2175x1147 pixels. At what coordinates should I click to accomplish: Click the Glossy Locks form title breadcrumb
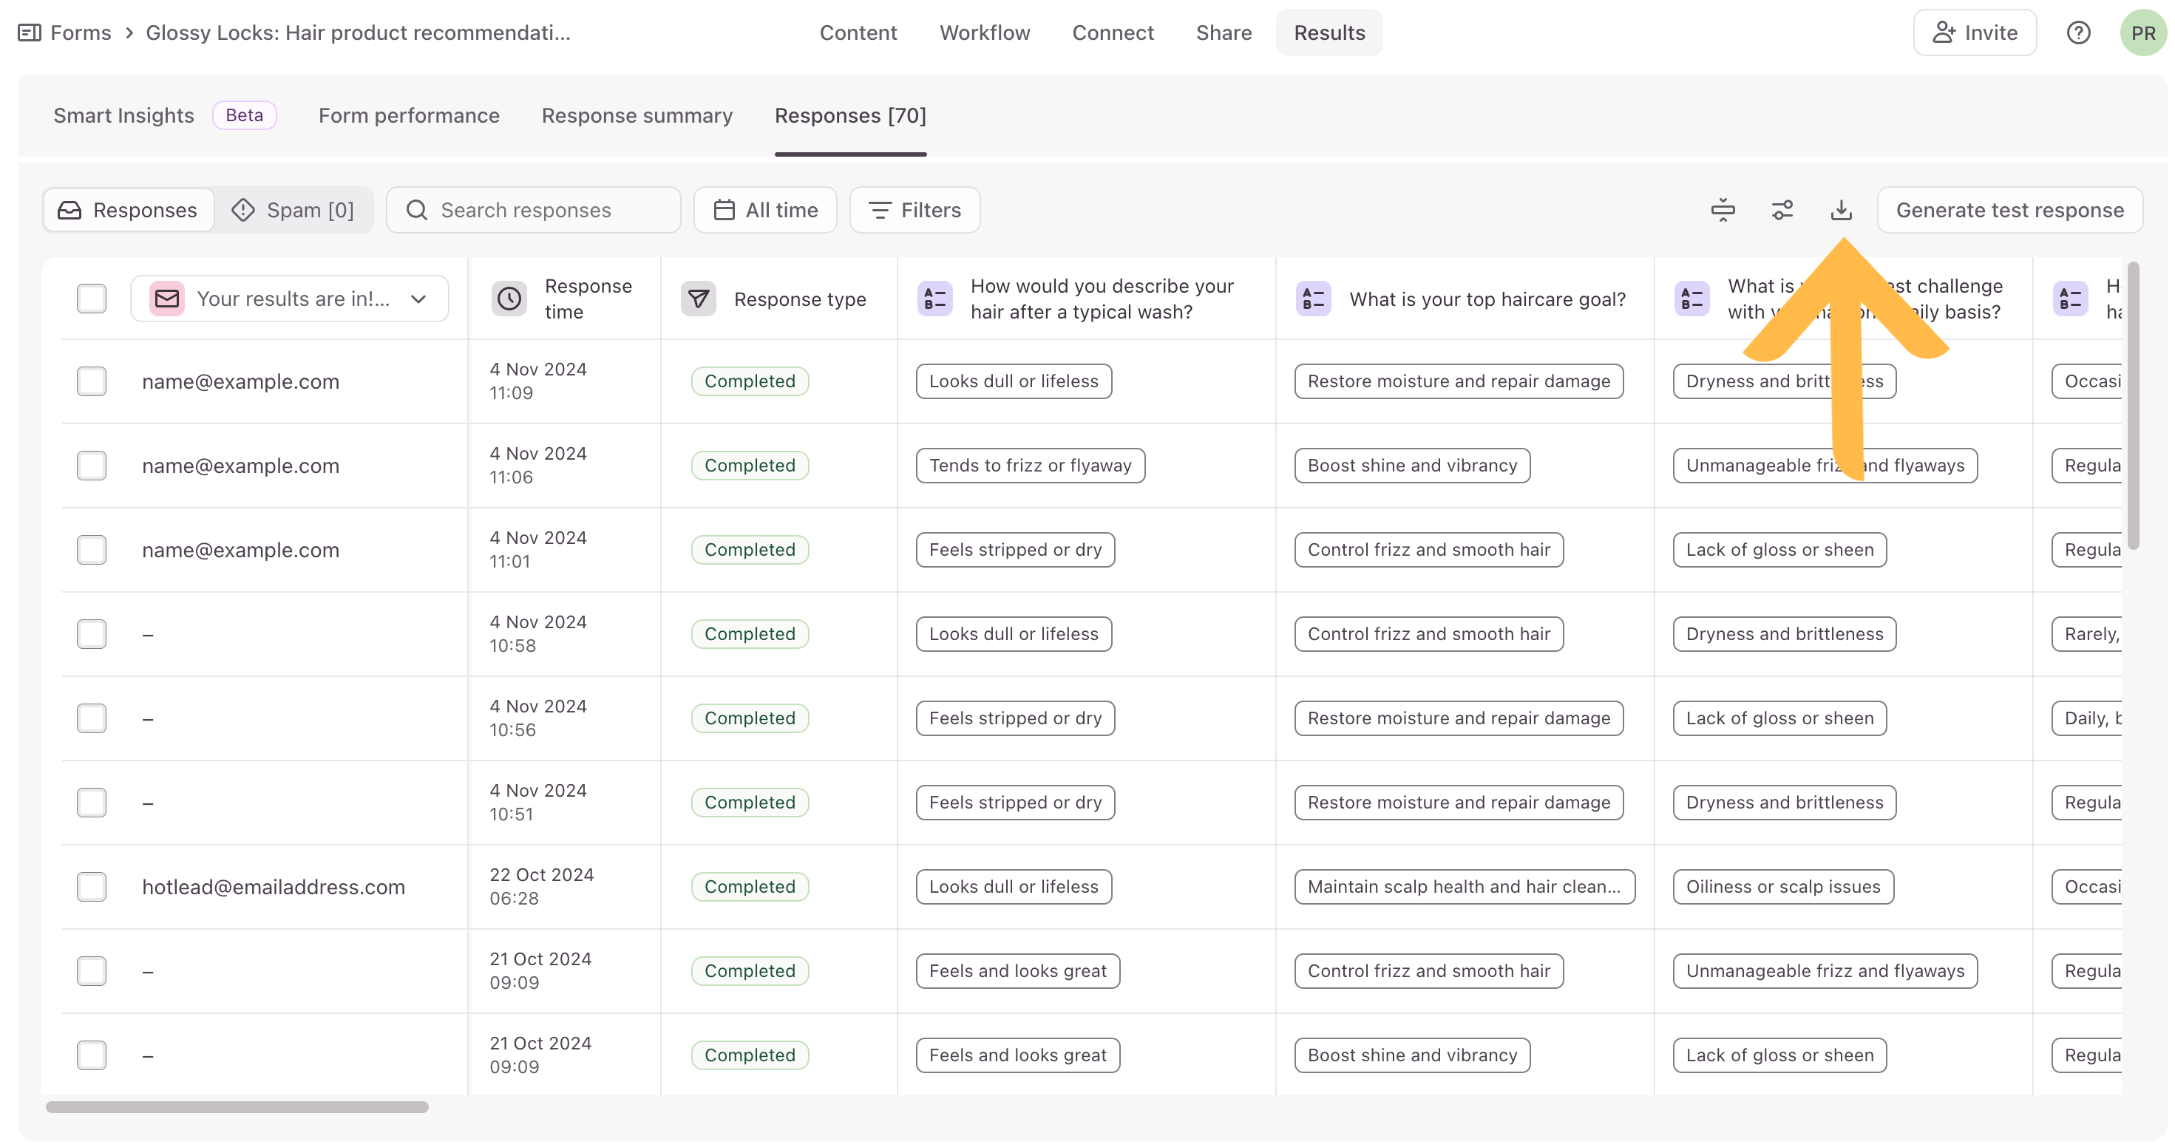click(359, 33)
